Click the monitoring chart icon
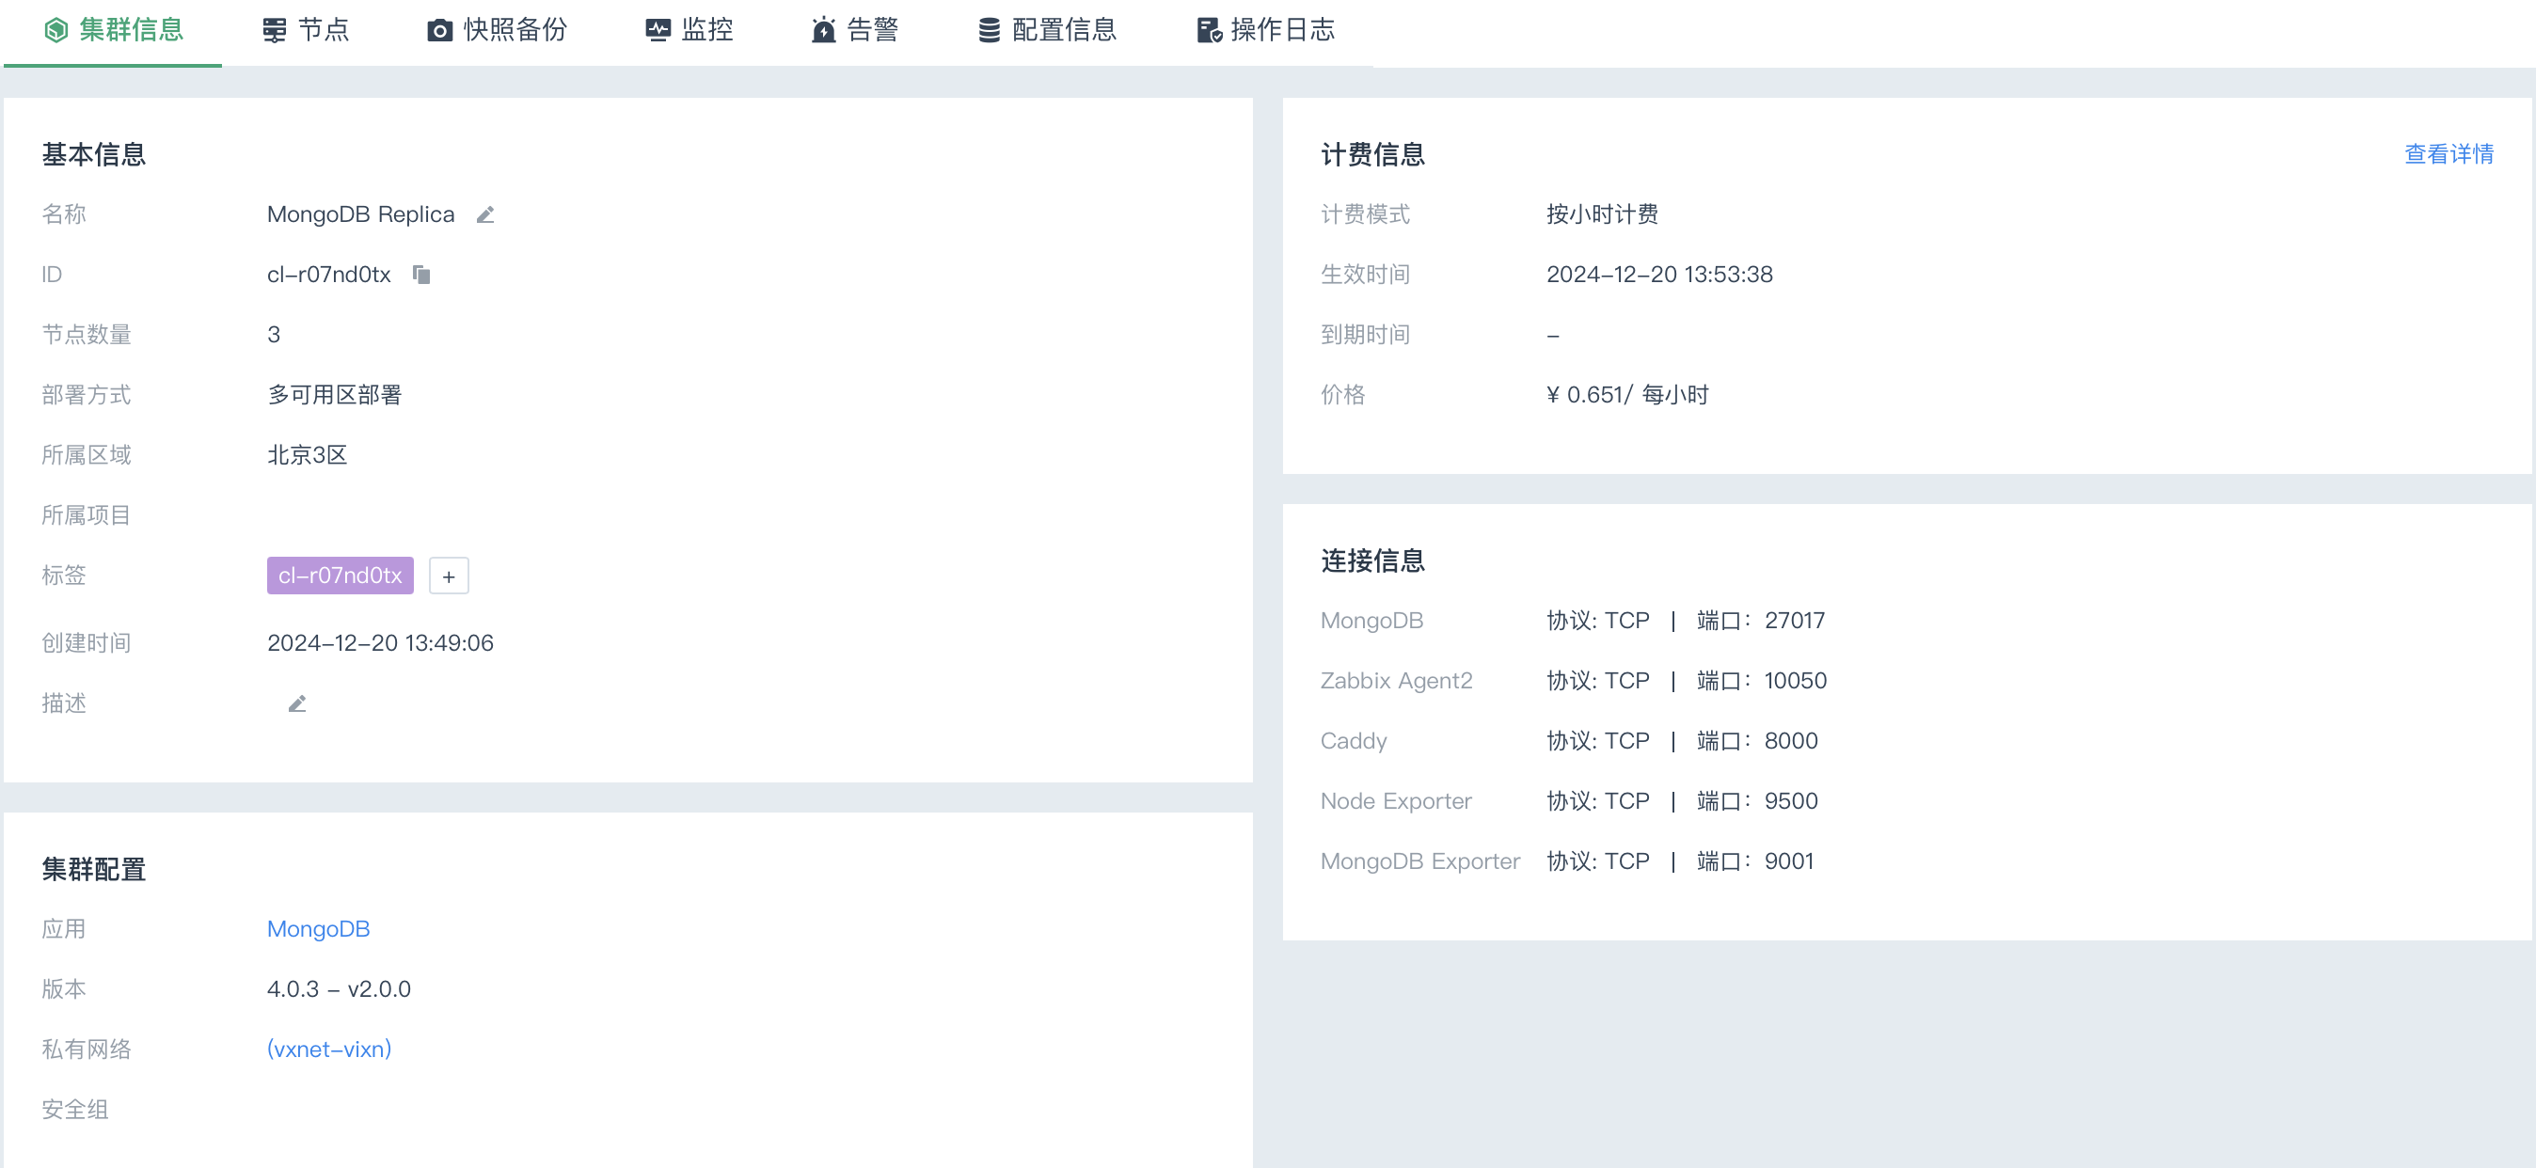Viewport: 2536px width, 1168px height. [x=658, y=30]
